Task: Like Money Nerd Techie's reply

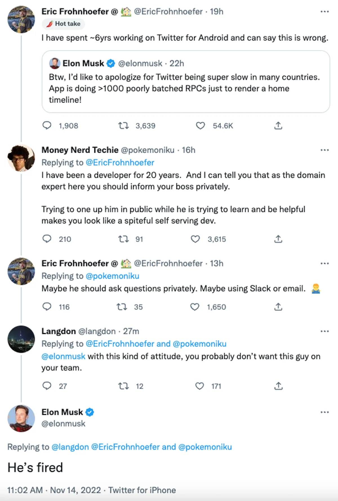Action: point(195,239)
